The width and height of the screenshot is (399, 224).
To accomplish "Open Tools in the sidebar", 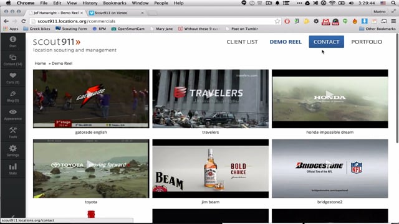I will tap(12, 133).
